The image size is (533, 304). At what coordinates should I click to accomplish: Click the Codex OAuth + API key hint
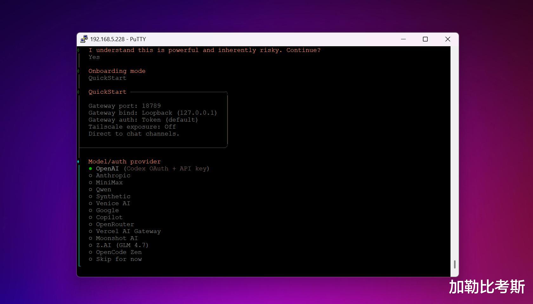[167, 168]
